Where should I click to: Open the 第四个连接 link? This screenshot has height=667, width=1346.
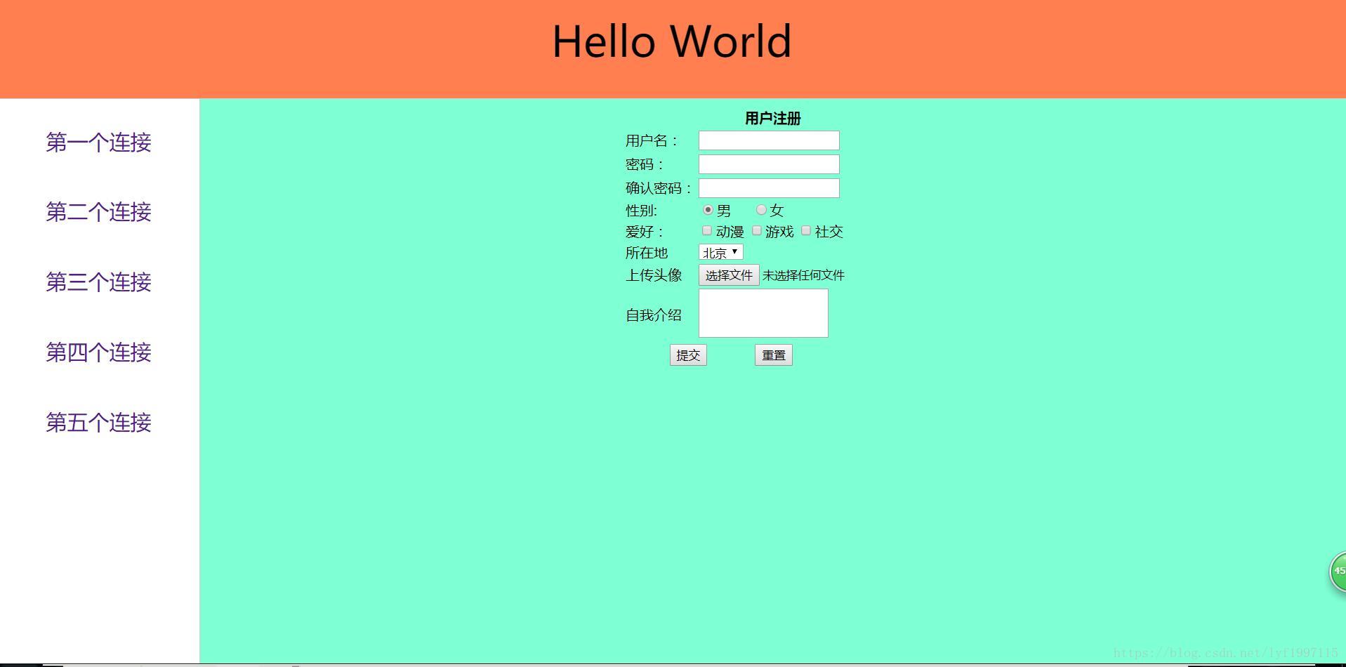[98, 352]
